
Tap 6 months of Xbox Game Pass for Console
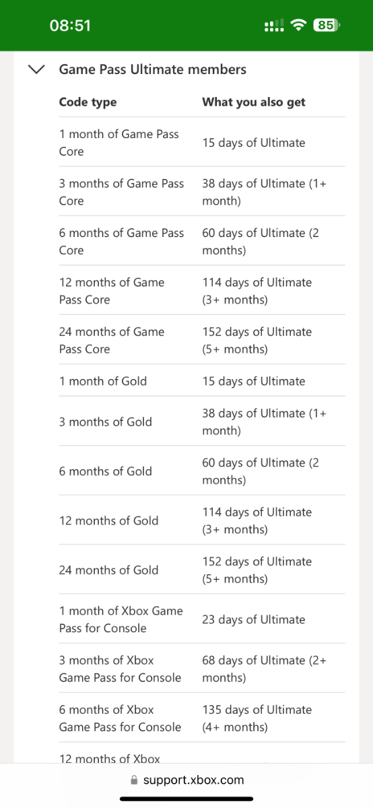[121, 718]
